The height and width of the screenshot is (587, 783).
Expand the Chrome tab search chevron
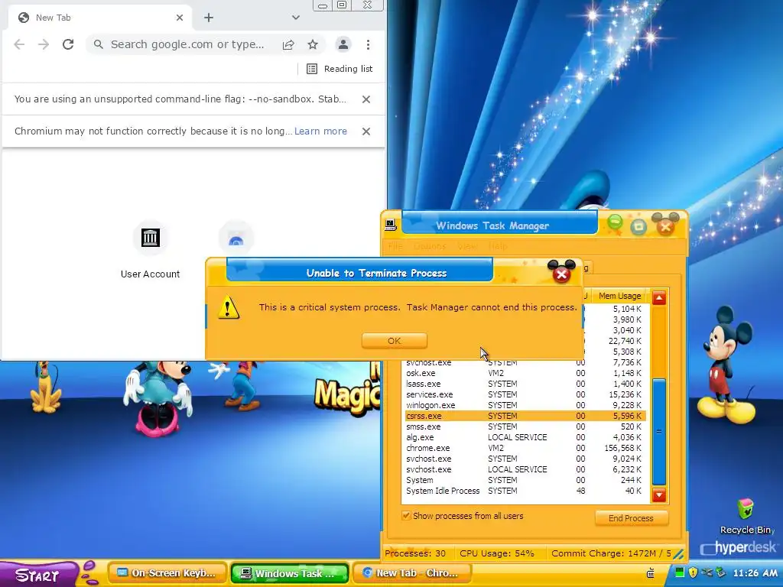point(296,18)
